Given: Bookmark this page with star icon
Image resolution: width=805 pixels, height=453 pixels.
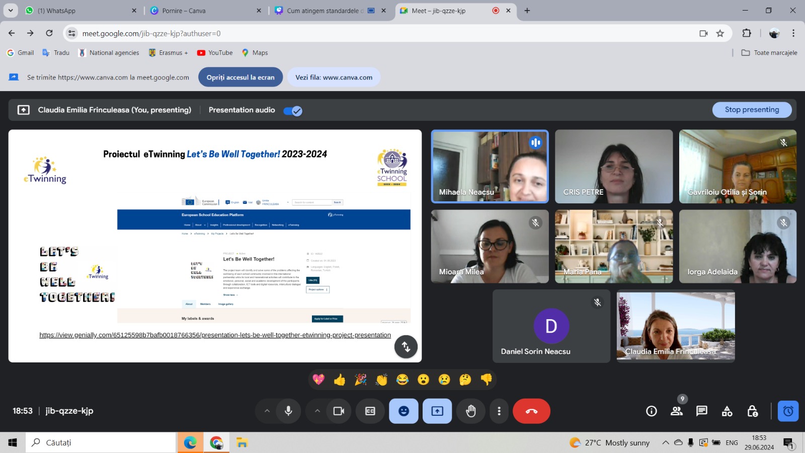Looking at the screenshot, I should [720, 33].
